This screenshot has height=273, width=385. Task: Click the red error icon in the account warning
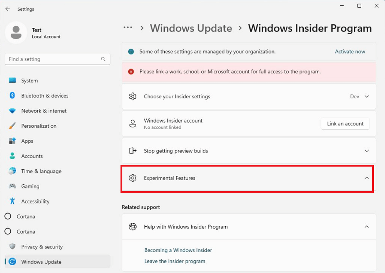tap(131, 72)
